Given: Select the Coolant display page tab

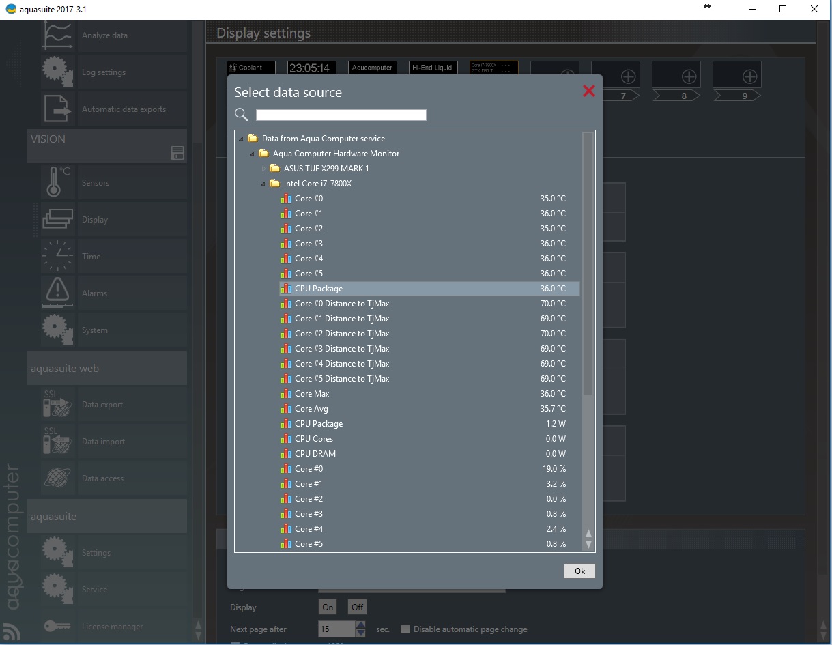Looking at the screenshot, I should [250, 68].
